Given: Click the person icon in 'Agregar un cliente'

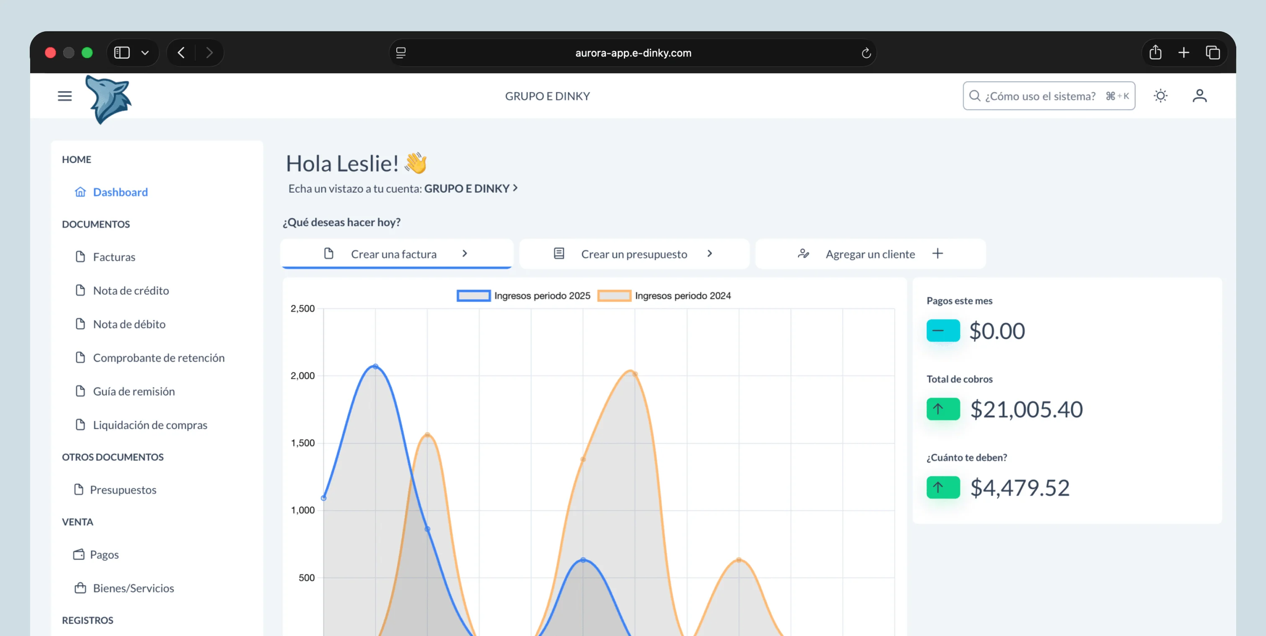Looking at the screenshot, I should [x=804, y=253].
